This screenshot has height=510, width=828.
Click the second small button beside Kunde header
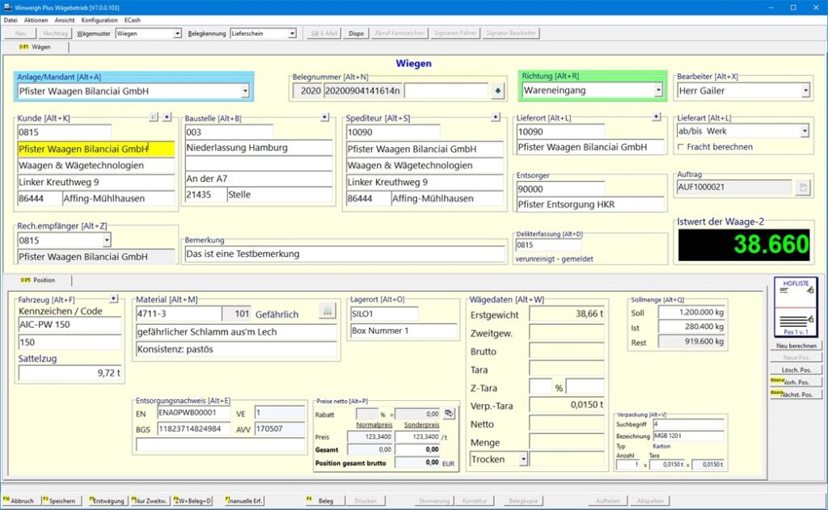pyautogui.click(x=167, y=117)
